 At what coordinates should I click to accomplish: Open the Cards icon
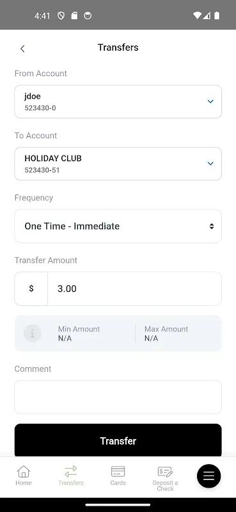tap(118, 472)
